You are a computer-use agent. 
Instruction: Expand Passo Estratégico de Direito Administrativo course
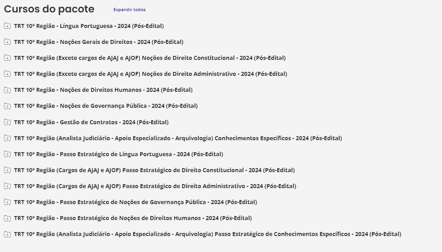[155, 186]
